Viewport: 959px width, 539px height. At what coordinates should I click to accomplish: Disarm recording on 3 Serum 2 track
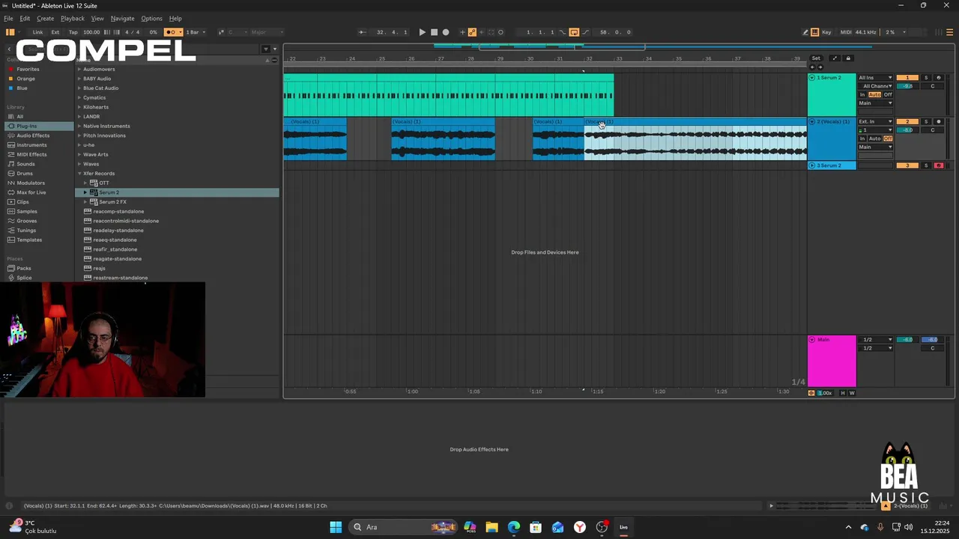[939, 165]
